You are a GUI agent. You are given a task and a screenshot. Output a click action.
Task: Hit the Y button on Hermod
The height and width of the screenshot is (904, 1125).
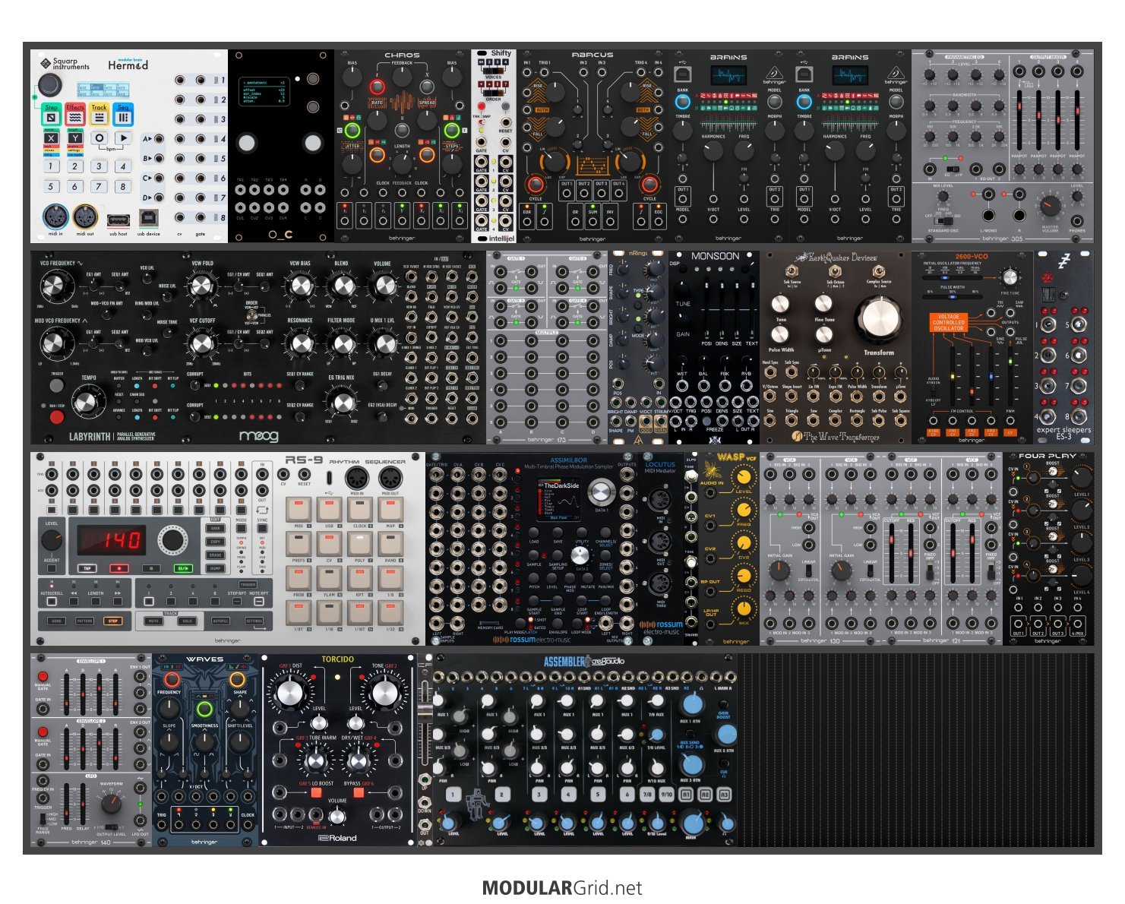click(x=75, y=138)
